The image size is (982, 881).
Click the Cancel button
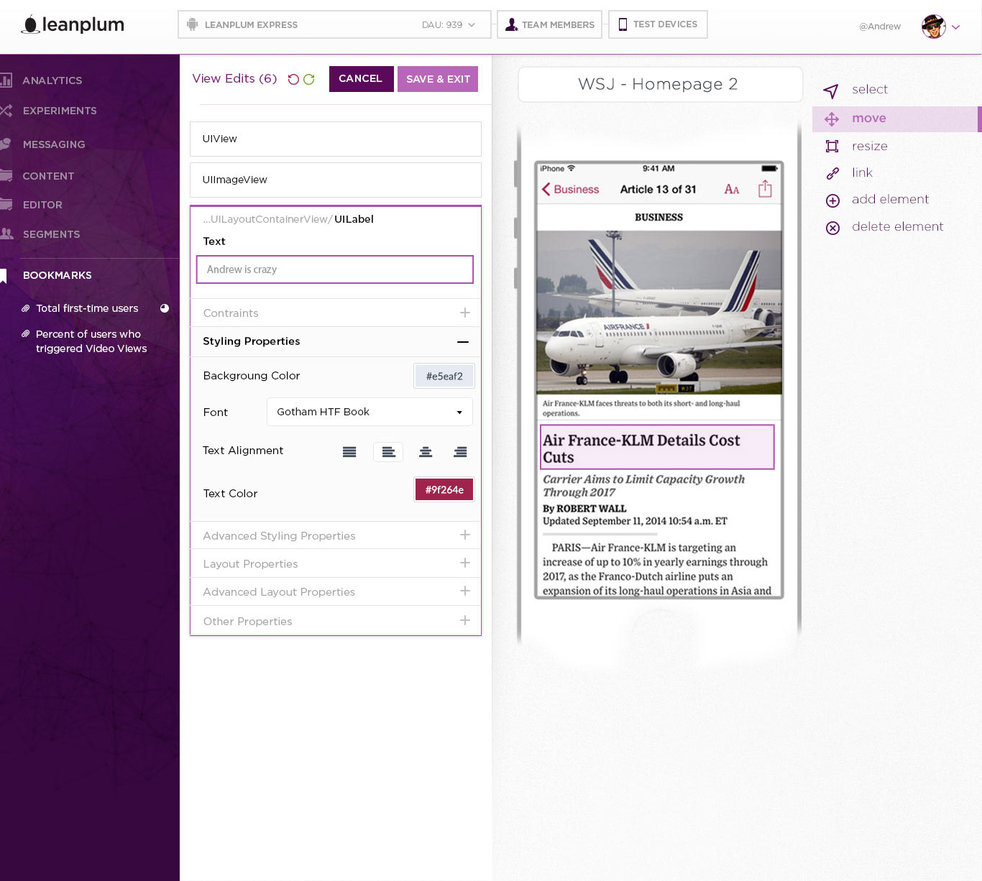[361, 79]
